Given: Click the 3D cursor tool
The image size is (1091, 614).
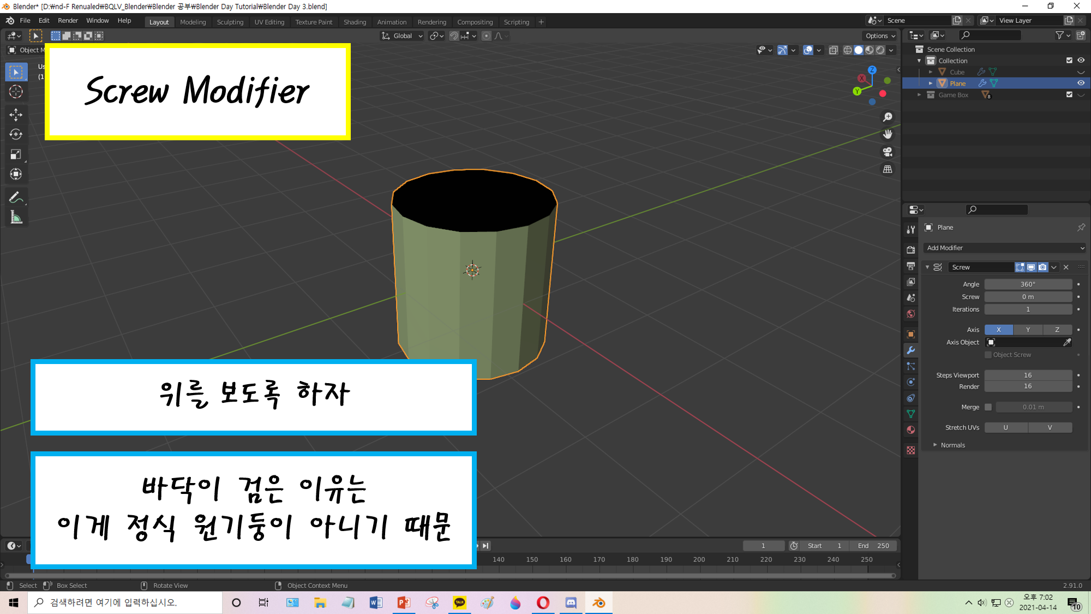Looking at the screenshot, I should [x=16, y=92].
